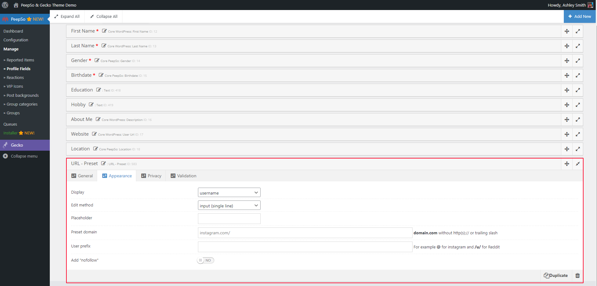Screen dimensions: 597x286
Task: Open Reactions in the Manage submenu
Action: pos(15,78)
